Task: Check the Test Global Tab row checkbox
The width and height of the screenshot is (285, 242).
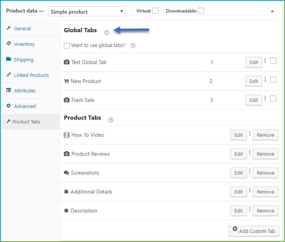Action: (273, 61)
